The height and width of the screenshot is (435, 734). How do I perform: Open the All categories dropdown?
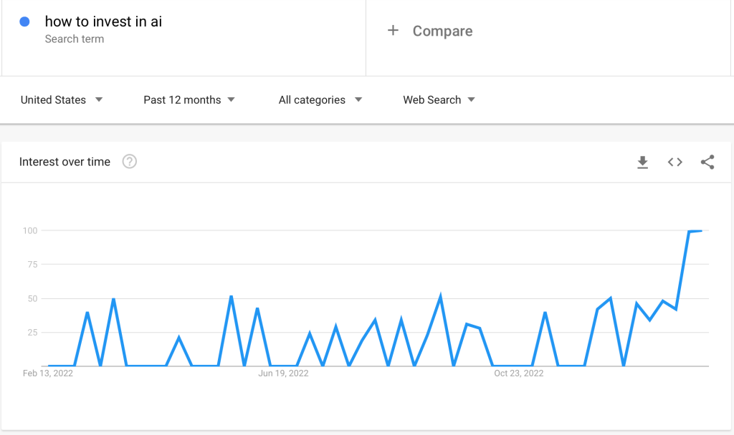point(320,100)
